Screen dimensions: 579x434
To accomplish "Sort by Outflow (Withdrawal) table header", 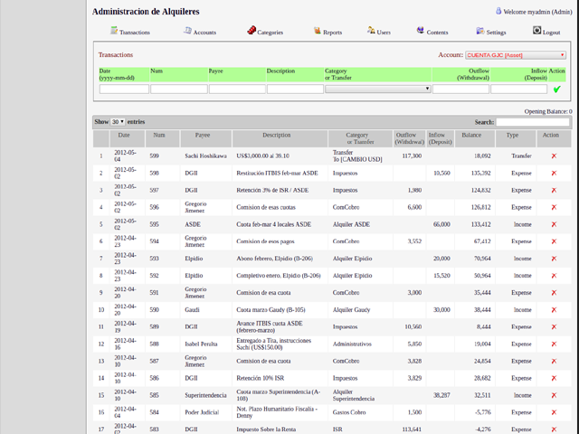I will coord(410,138).
